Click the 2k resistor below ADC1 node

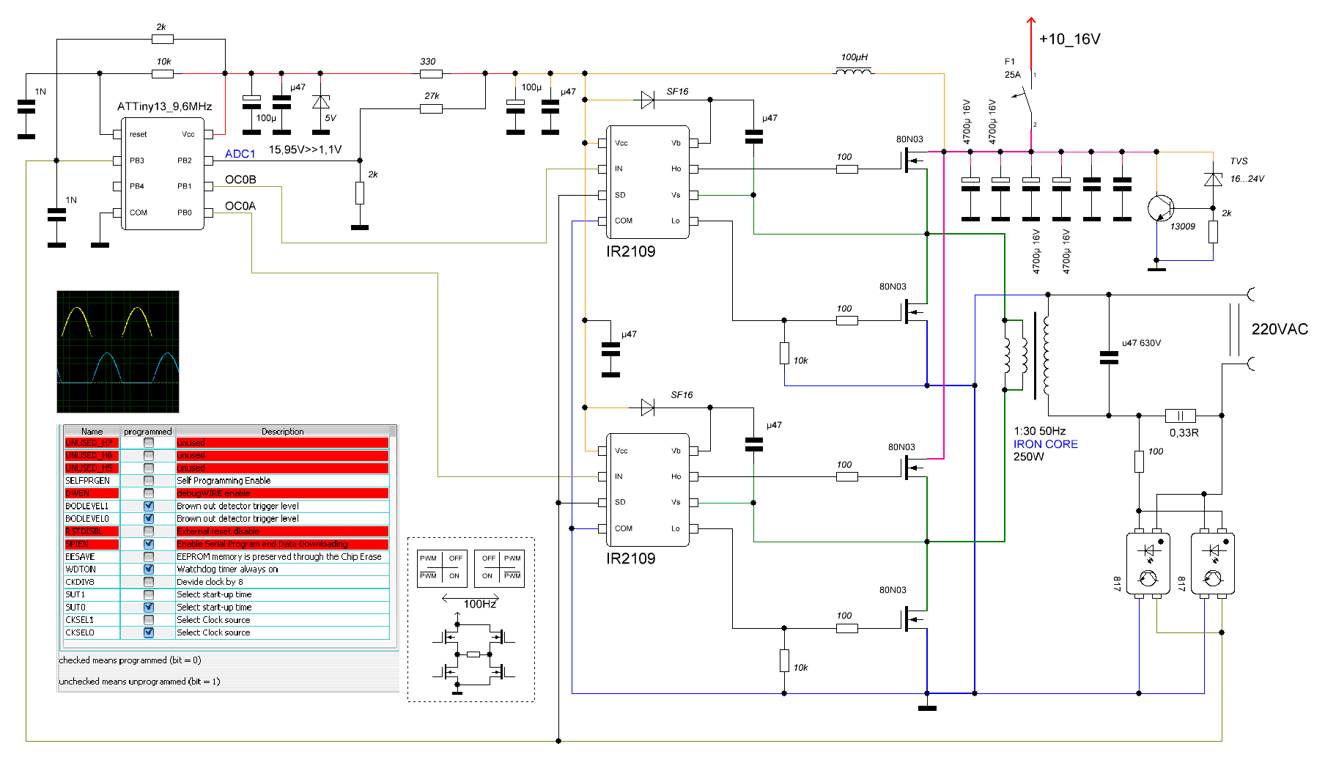pyautogui.click(x=360, y=193)
